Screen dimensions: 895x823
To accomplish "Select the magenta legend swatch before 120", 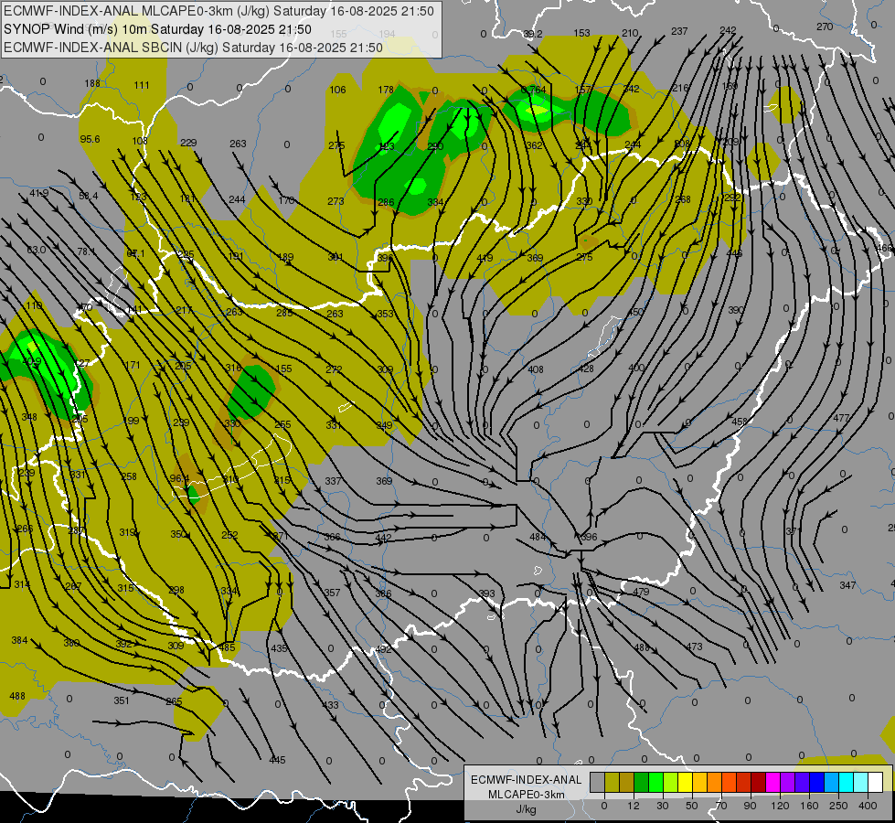I will click(772, 782).
